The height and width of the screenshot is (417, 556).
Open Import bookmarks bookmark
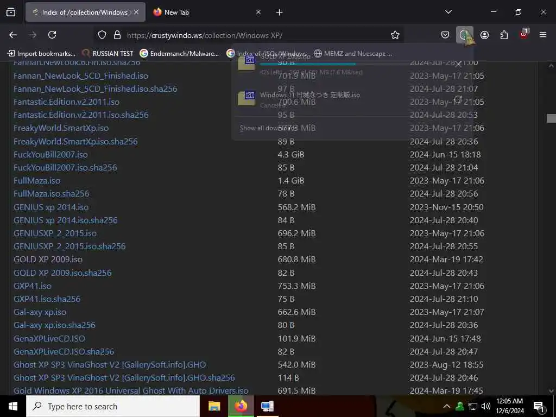[41, 54]
